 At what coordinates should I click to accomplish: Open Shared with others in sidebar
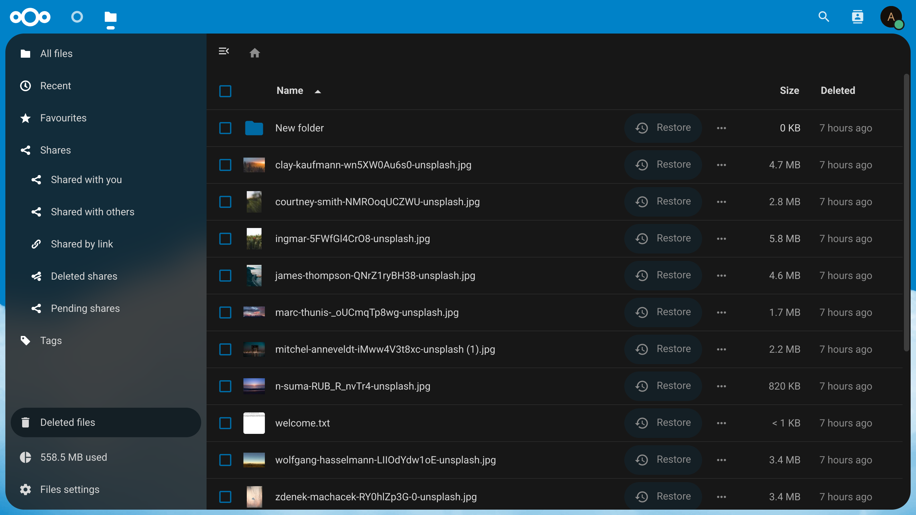[x=93, y=212]
